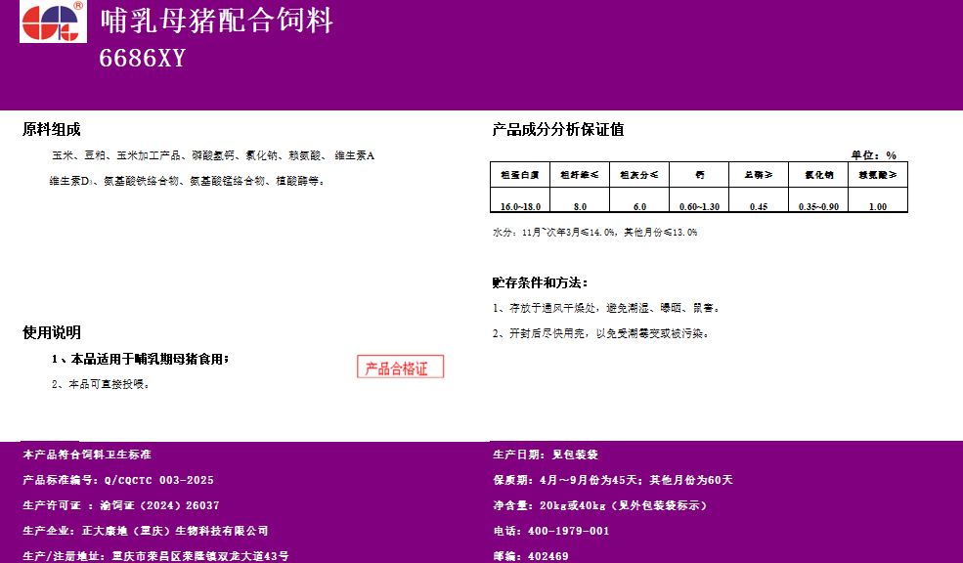
Task: Click the 产品成分分析保证值 heading
Action: point(557,129)
